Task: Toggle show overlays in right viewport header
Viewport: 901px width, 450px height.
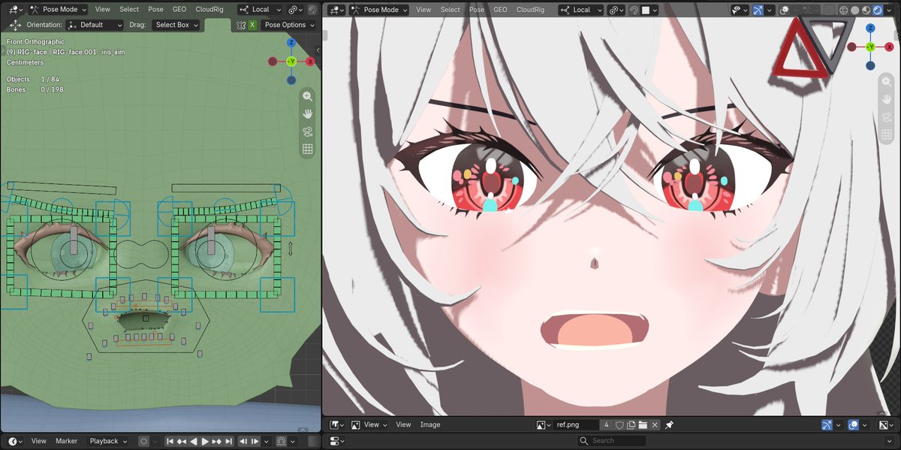Action: 785,10
